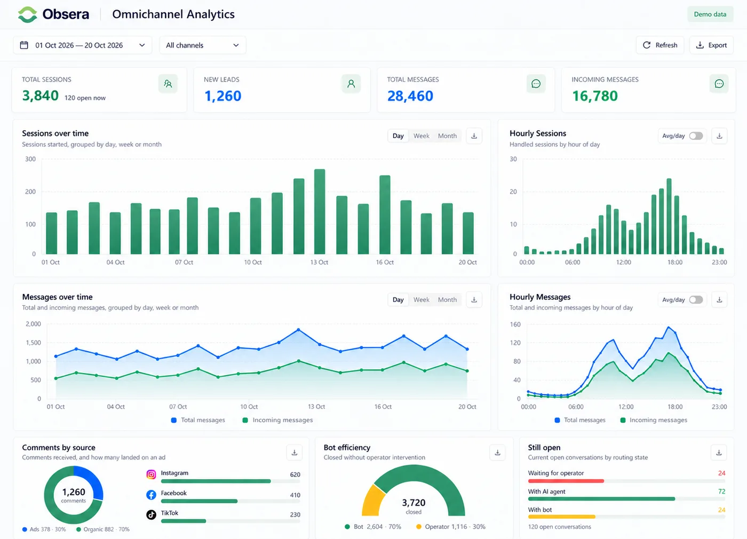Open the date range dropdown
Image resolution: width=747 pixels, height=539 pixels.
click(83, 45)
